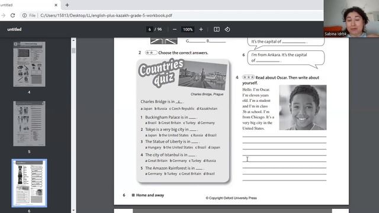This screenshot has height=213, width=379.
Task: Open a new browser tab
Action: 67,5
